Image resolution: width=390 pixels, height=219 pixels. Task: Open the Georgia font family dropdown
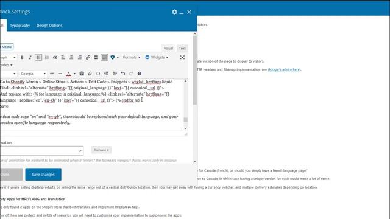pos(33,74)
